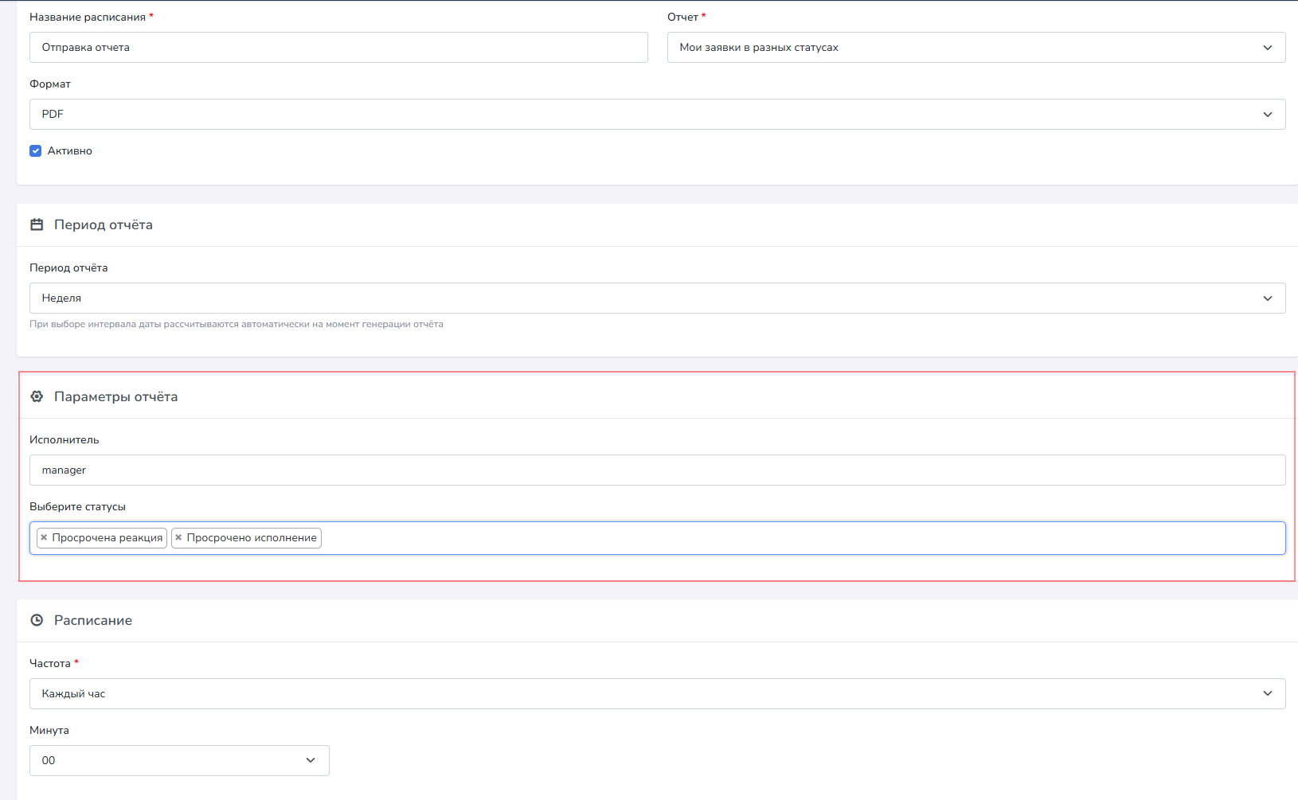Open the Минута dropdown showing 00
The width and height of the screenshot is (1298, 800).
(179, 761)
